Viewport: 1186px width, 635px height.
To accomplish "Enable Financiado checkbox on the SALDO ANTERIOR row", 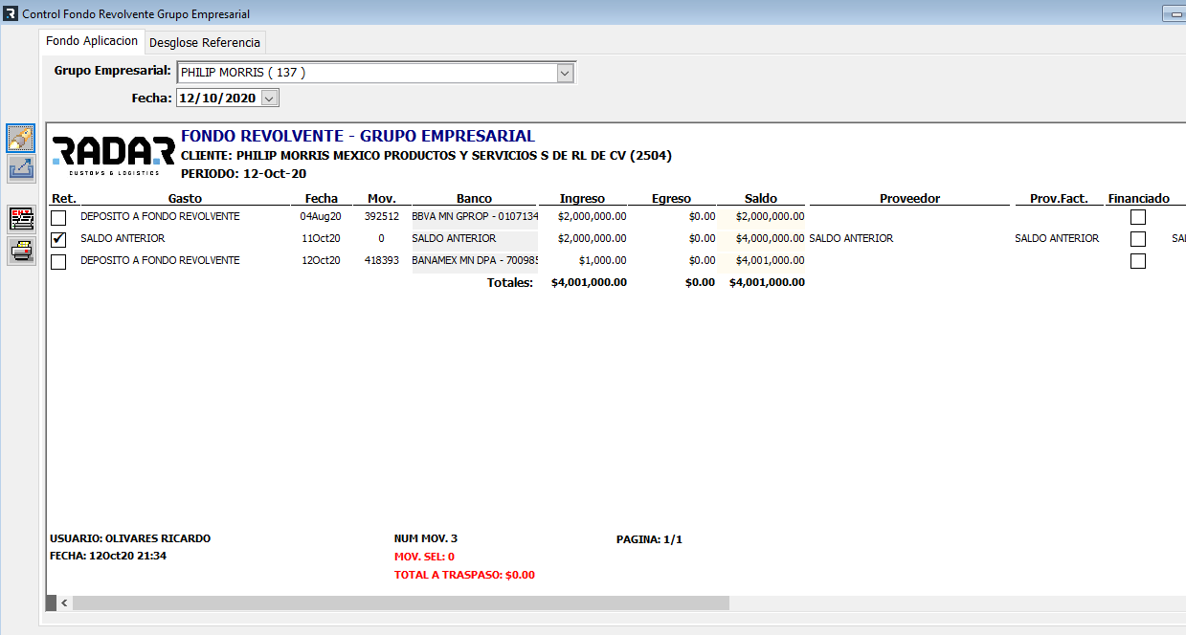I will pyautogui.click(x=1138, y=239).
